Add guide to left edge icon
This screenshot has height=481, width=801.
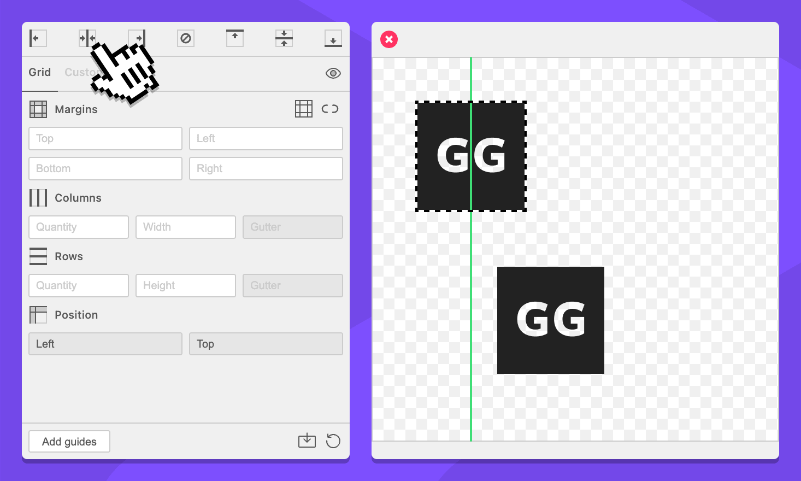pos(38,38)
